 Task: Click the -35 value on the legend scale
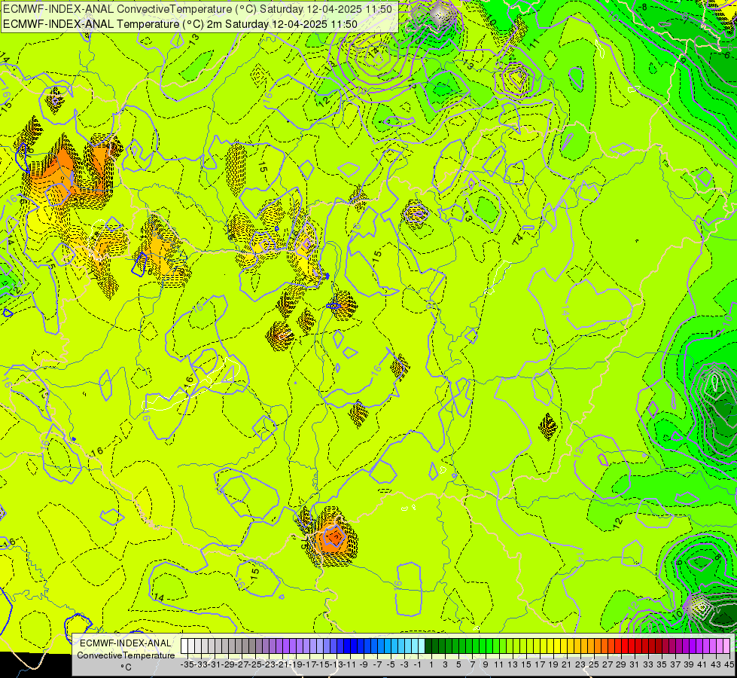[x=187, y=665]
